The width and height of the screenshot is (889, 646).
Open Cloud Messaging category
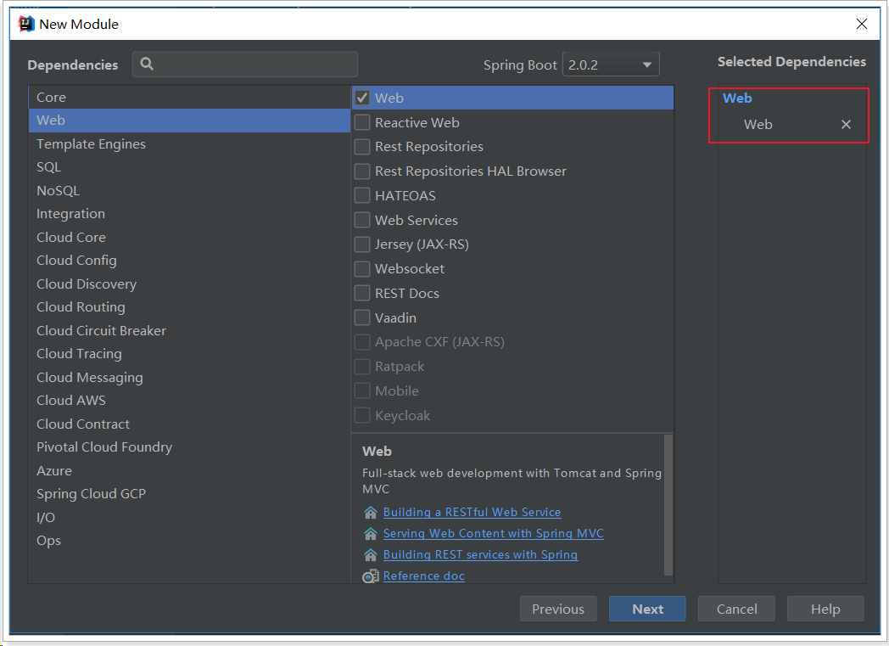click(x=189, y=377)
